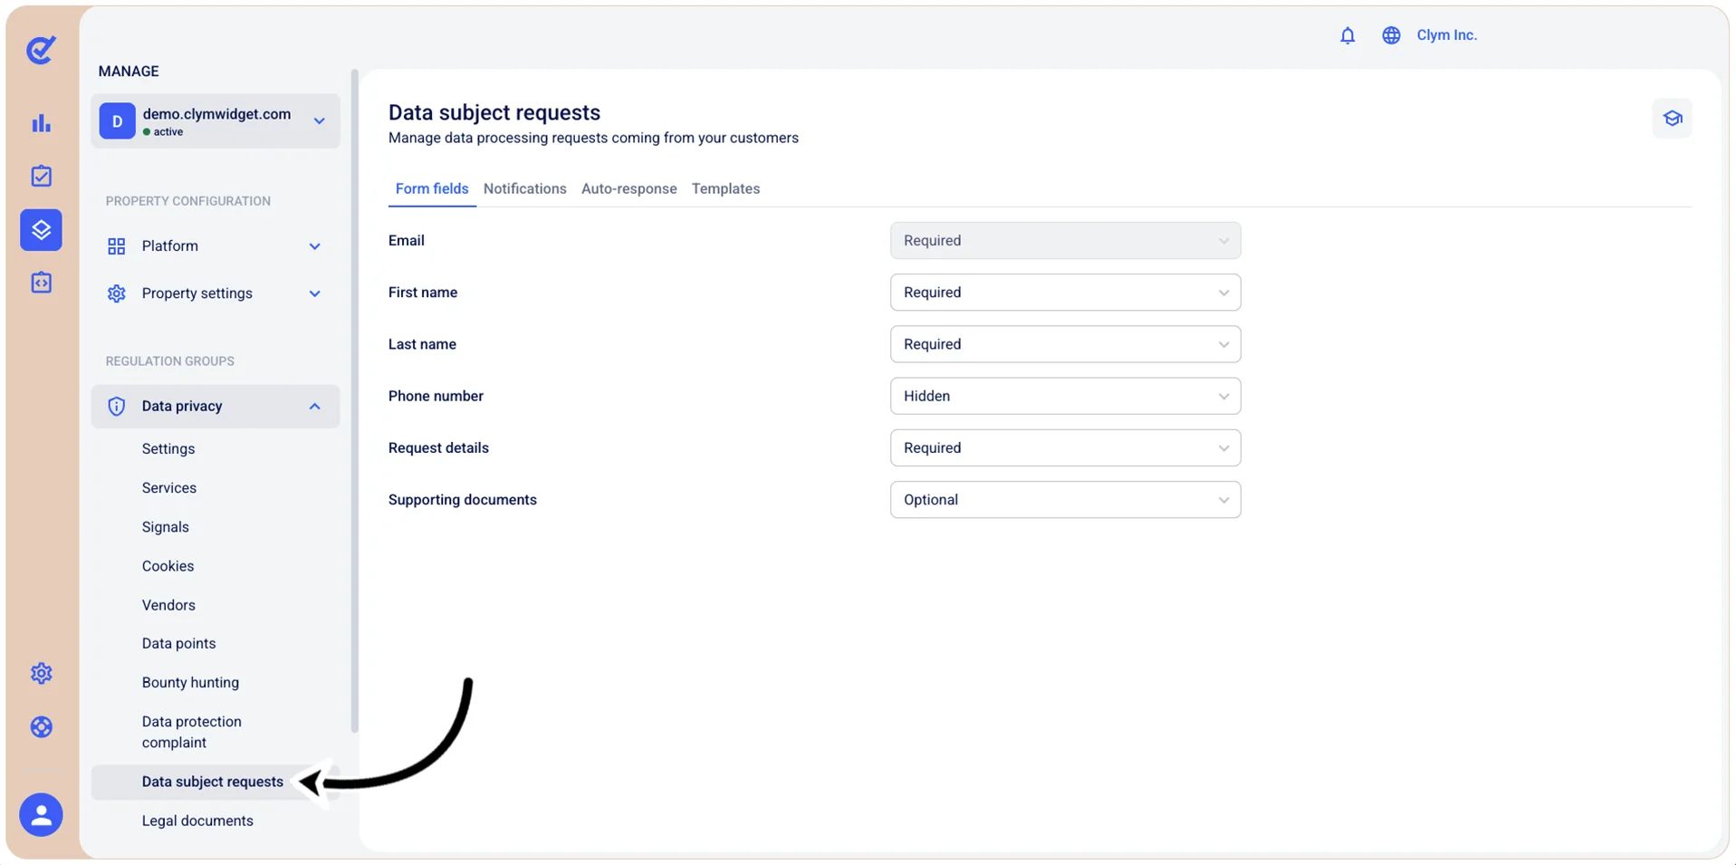Screen dimensions: 1736x865
Task: Click the Property settings gear icon
Action: coord(117,293)
